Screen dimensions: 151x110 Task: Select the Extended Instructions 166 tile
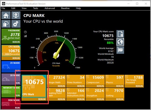click(x=76, y=93)
